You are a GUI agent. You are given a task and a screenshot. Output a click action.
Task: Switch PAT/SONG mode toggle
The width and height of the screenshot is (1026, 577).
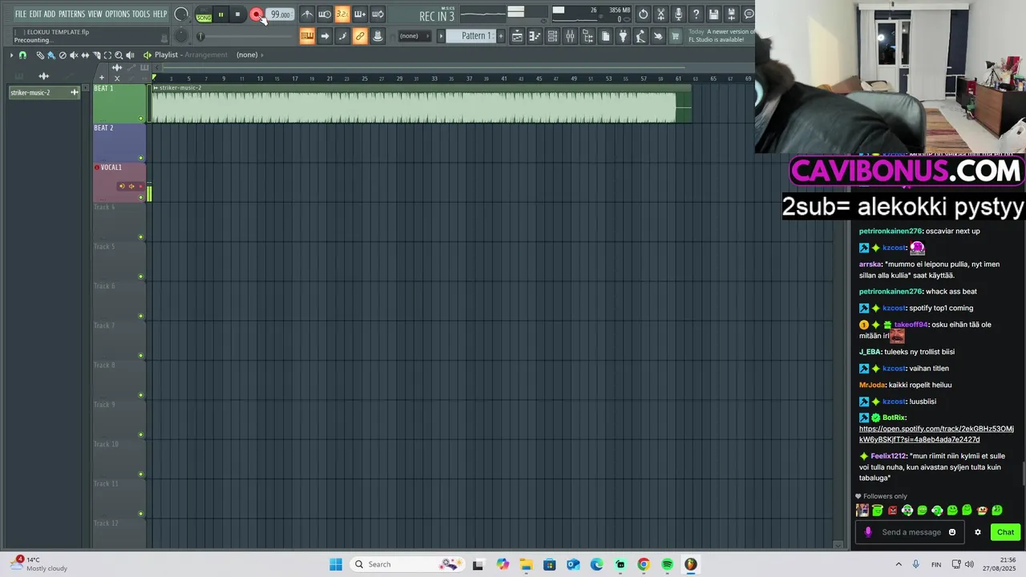tap(204, 14)
